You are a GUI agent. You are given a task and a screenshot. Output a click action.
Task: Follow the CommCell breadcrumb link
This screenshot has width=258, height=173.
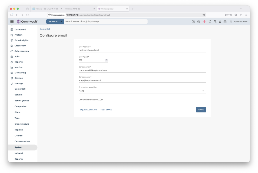coord(45,29)
